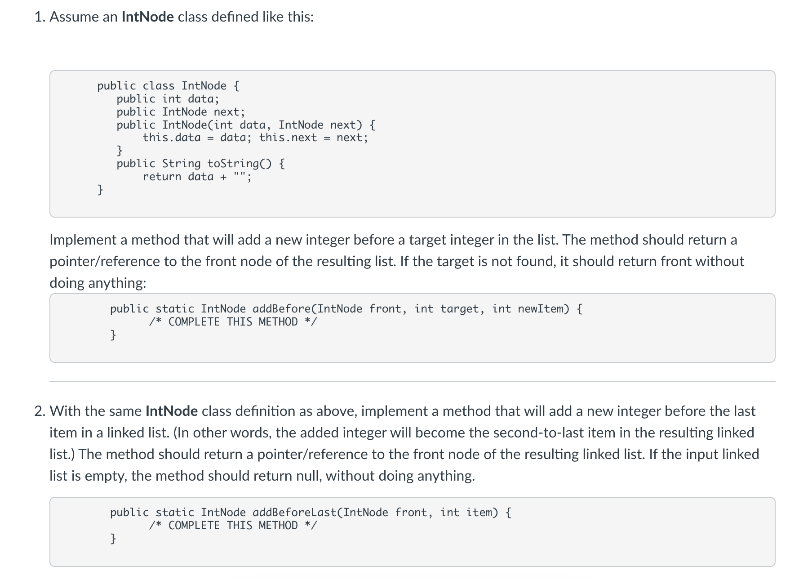This screenshot has width=799, height=580.
Task: Click the 'return data + ""' statement
Action: 197,177
